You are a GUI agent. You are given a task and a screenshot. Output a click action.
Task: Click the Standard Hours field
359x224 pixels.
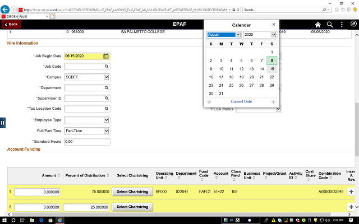[x=87, y=142]
